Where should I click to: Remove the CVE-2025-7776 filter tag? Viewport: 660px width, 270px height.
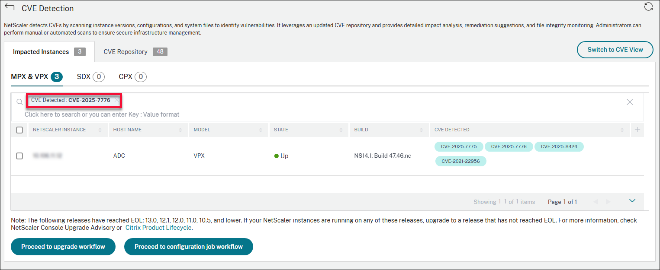point(116,100)
